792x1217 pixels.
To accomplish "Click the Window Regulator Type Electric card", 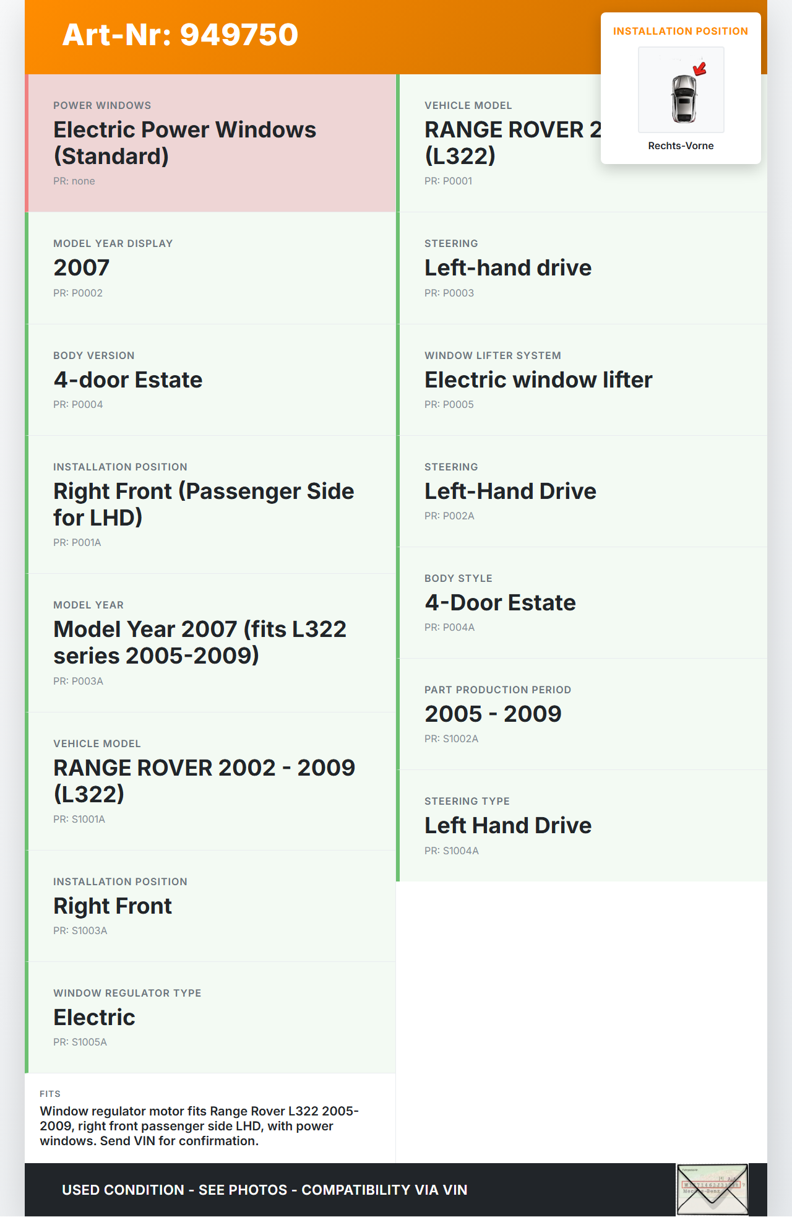I will (x=210, y=1017).
